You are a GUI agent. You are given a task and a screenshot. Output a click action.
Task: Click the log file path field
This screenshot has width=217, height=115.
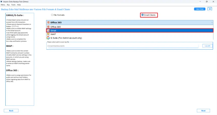click(x=123, y=46)
